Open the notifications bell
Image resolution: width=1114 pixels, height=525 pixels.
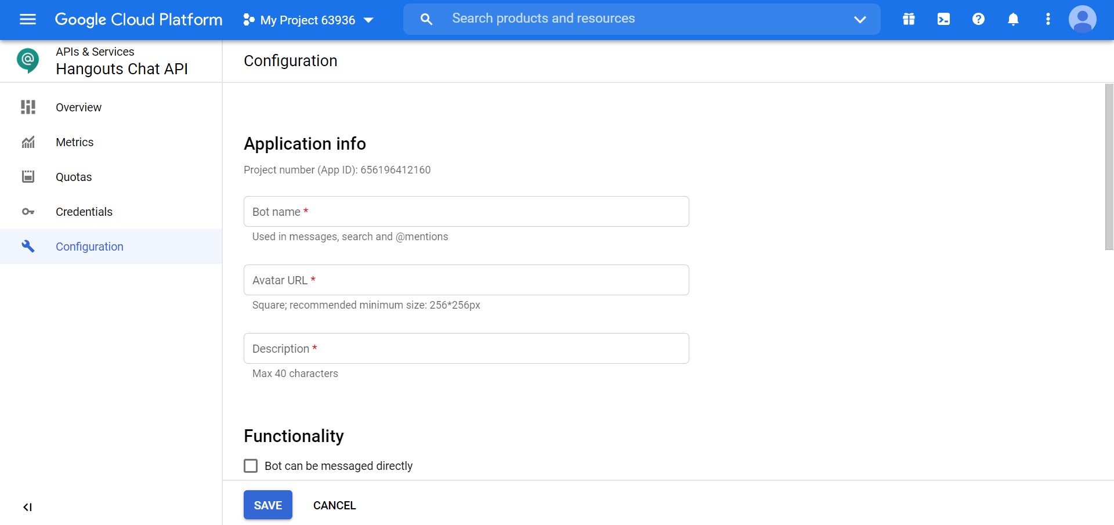pyautogui.click(x=1013, y=19)
